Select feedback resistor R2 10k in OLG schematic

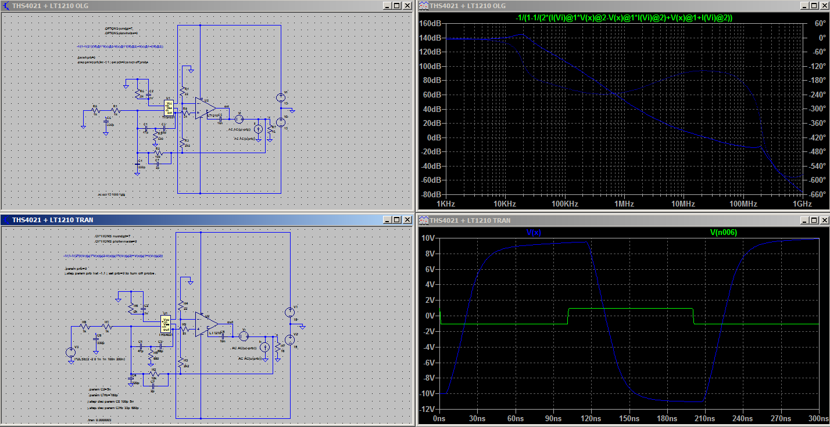point(158,153)
